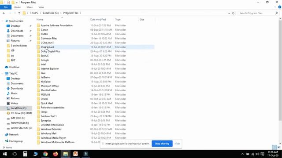Select the Windows Defender folder

51,129
